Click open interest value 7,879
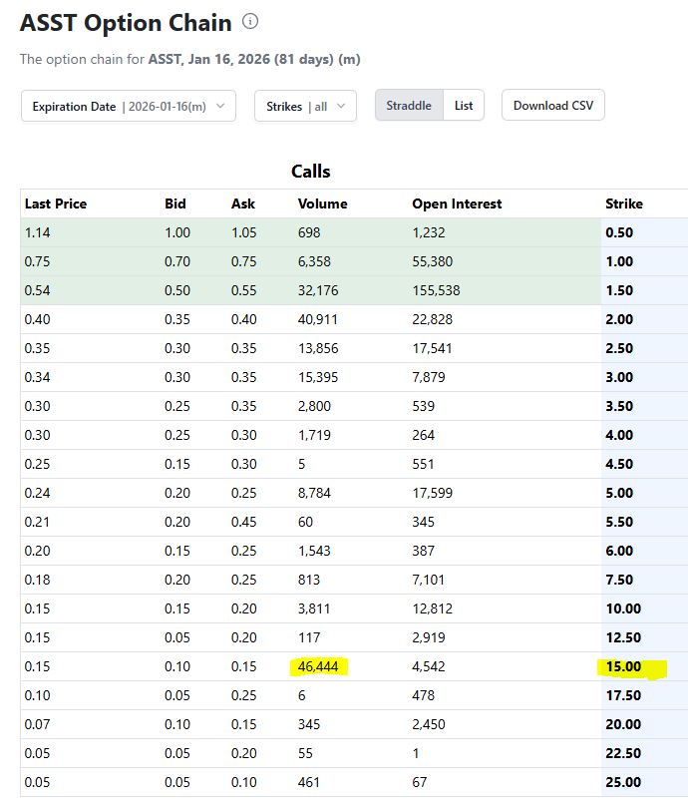Screen dimensions: 688x806 (429, 377)
